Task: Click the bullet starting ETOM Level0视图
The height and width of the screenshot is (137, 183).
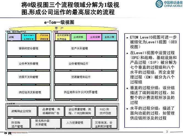Action: click(x=152, y=42)
